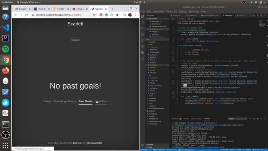Open the View menu in VS Code
This screenshot has width=268, height=151.
pos(169,11)
